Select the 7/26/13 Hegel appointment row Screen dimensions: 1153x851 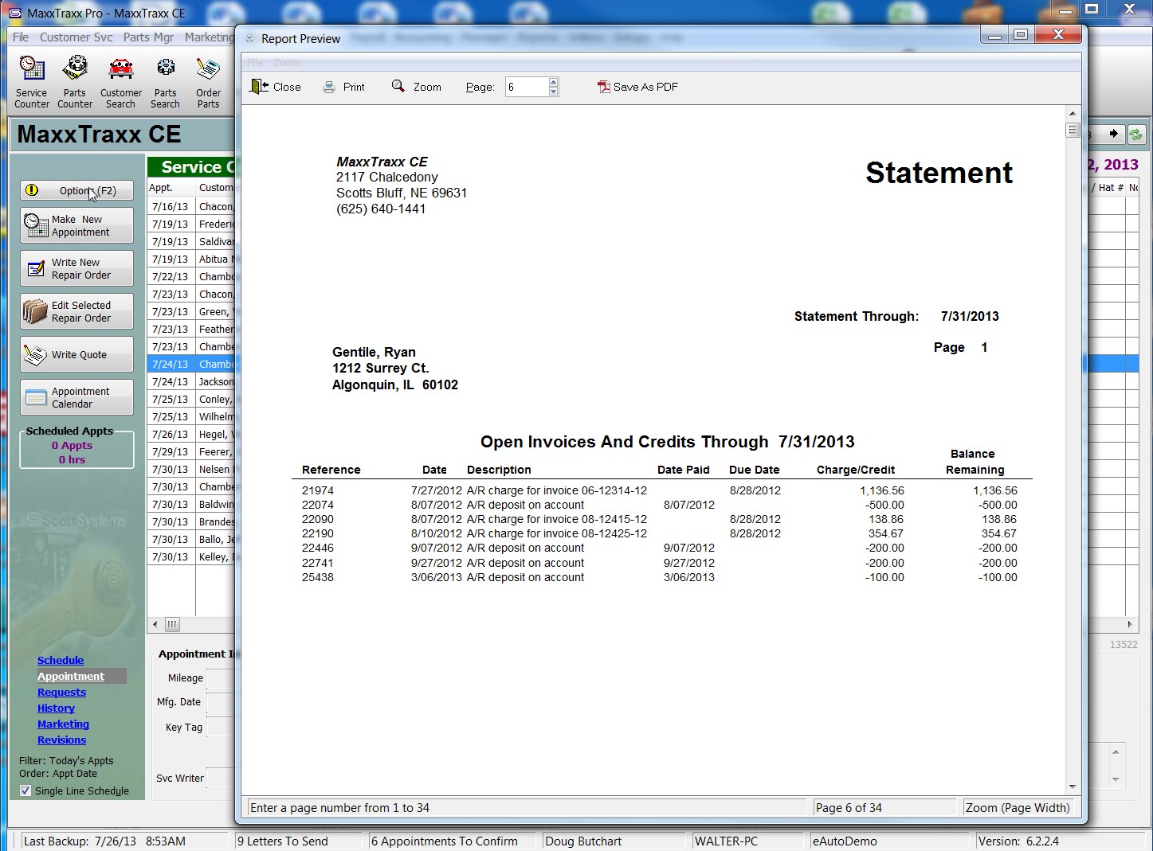(191, 434)
